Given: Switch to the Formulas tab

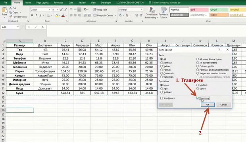Looking at the screenshot, I should [58, 3].
